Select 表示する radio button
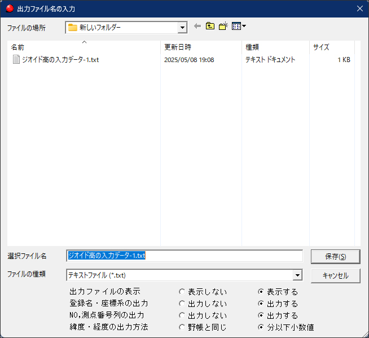369x338 pixels. tap(278, 292)
